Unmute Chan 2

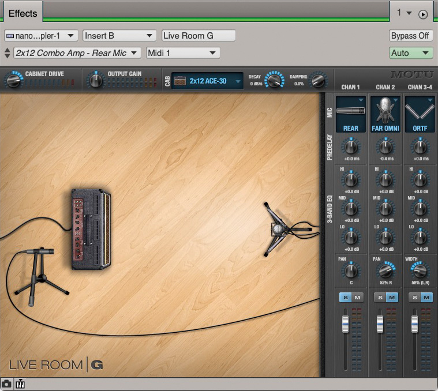[x=392, y=298]
